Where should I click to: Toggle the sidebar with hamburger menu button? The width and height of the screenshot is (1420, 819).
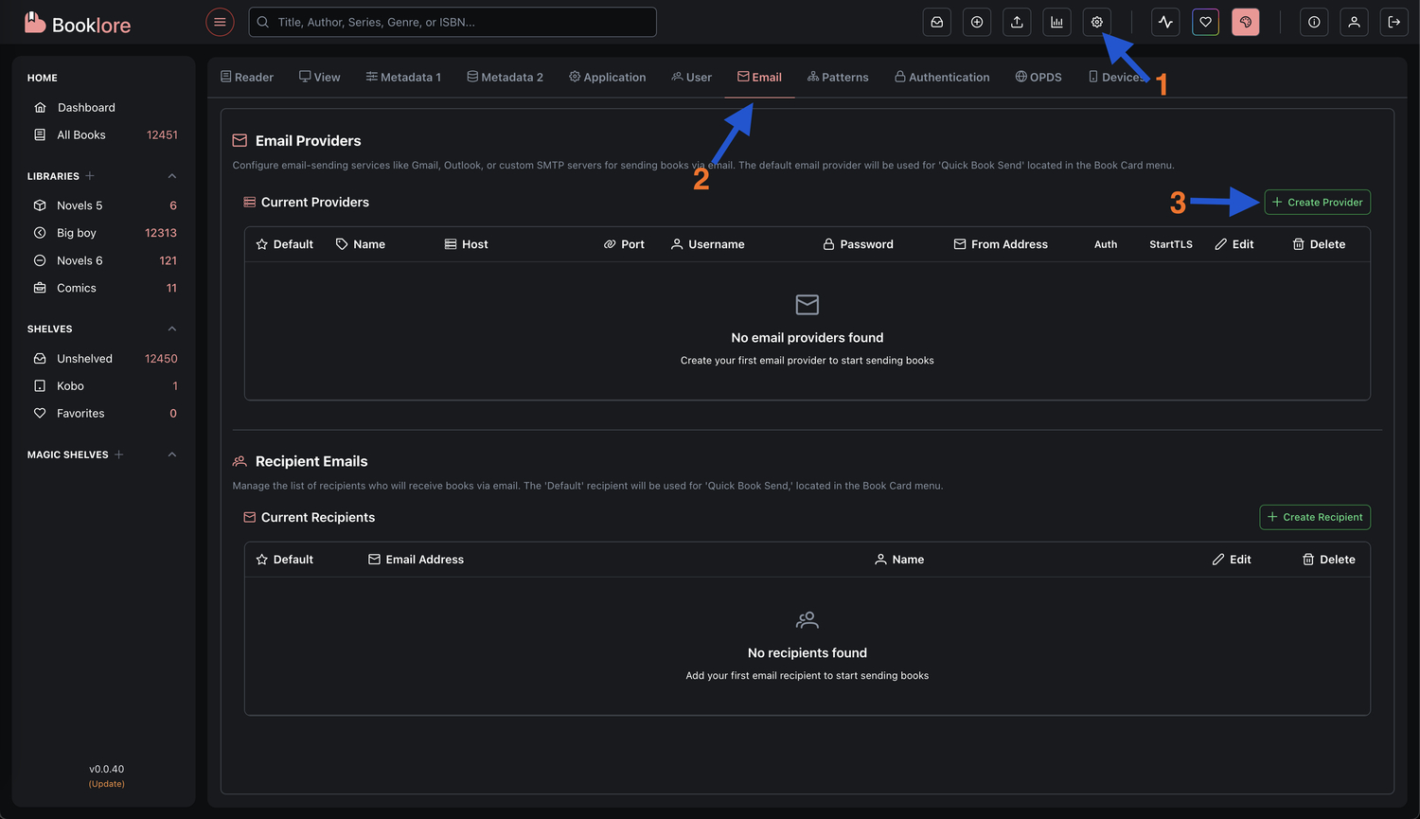pyautogui.click(x=220, y=22)
